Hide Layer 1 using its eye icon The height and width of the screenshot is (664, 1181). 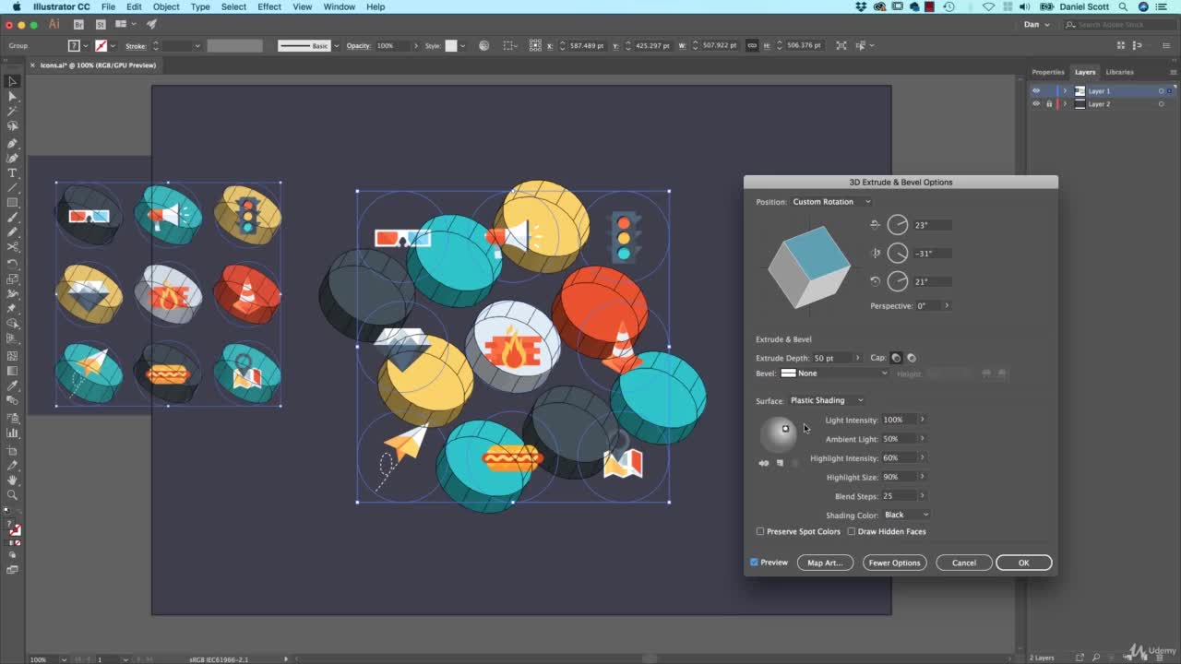[1036, 91]
